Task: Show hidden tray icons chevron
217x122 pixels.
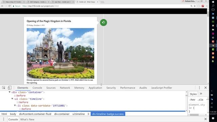Action: (212, 91)
